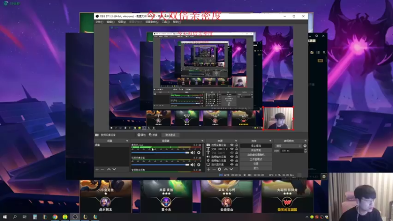Open transition properties gear icon
The width and height of the screenshot is (393, 221).
305,146
